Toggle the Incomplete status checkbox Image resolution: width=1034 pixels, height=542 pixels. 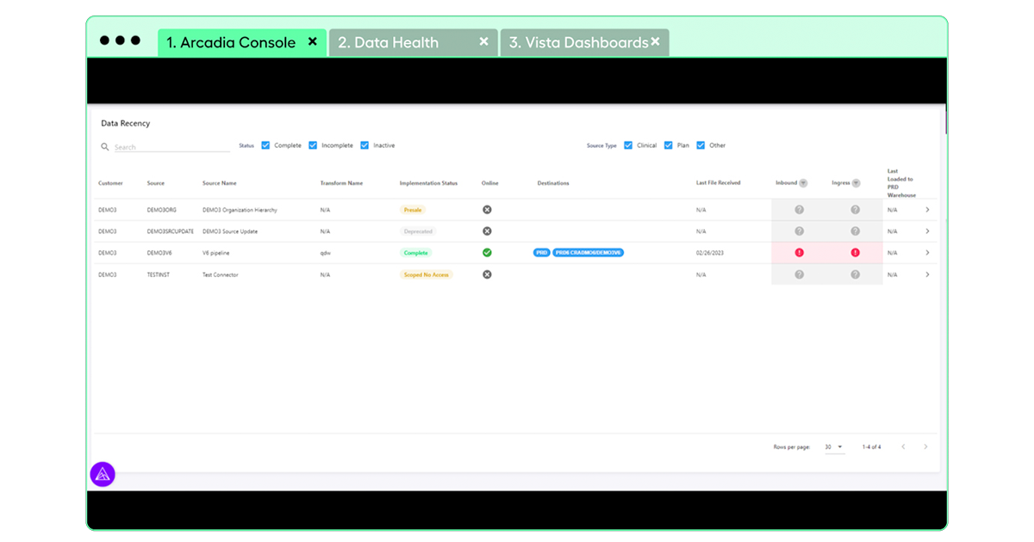[x=313, y=145]
